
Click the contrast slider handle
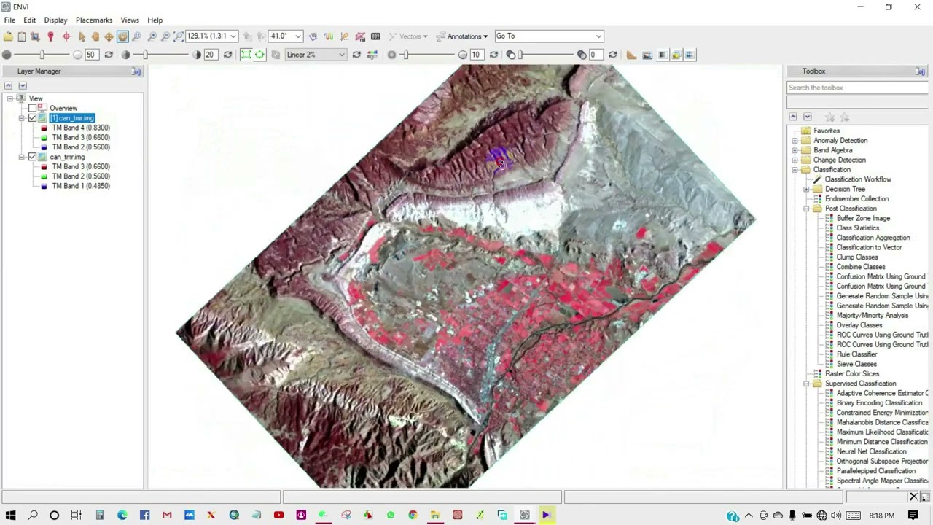(145, 55)
